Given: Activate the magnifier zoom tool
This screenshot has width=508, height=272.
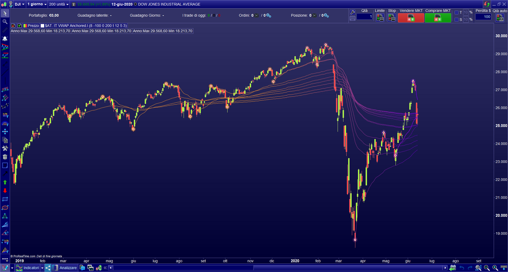Looking at the screenshot, I should pos(5,22).
